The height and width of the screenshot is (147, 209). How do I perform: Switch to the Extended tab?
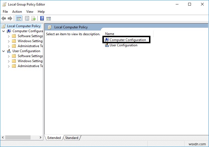(x=54, y=138)
